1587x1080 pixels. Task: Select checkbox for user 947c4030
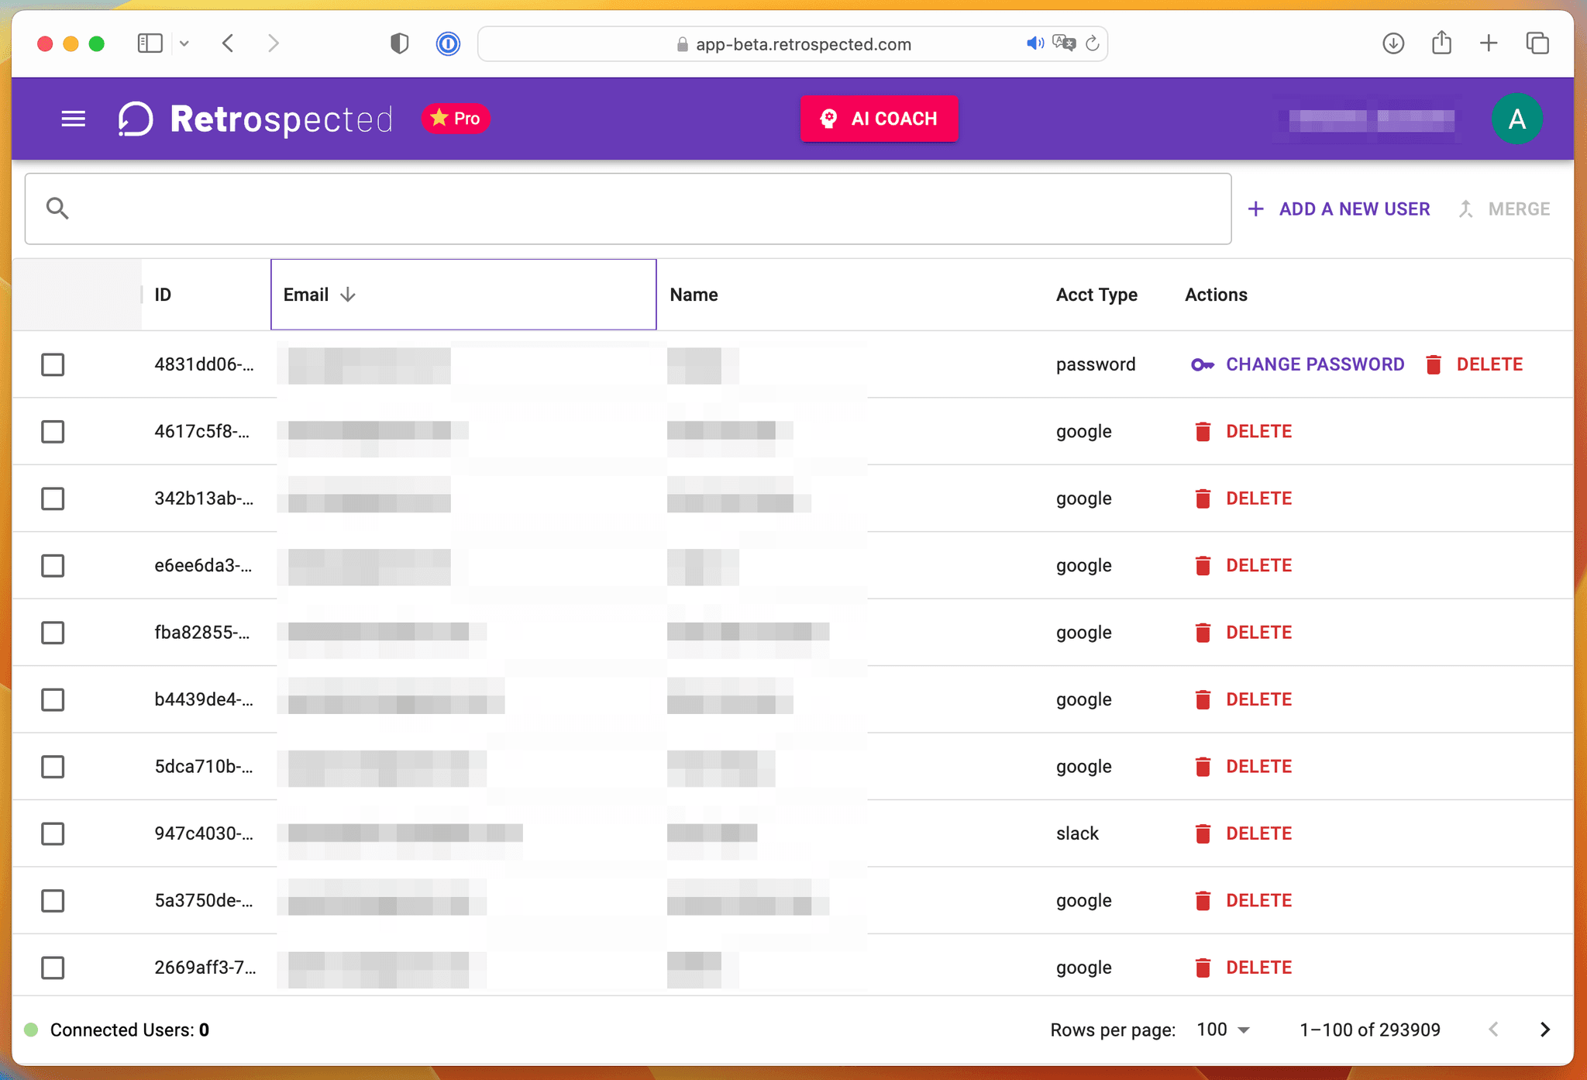[53, 833]
